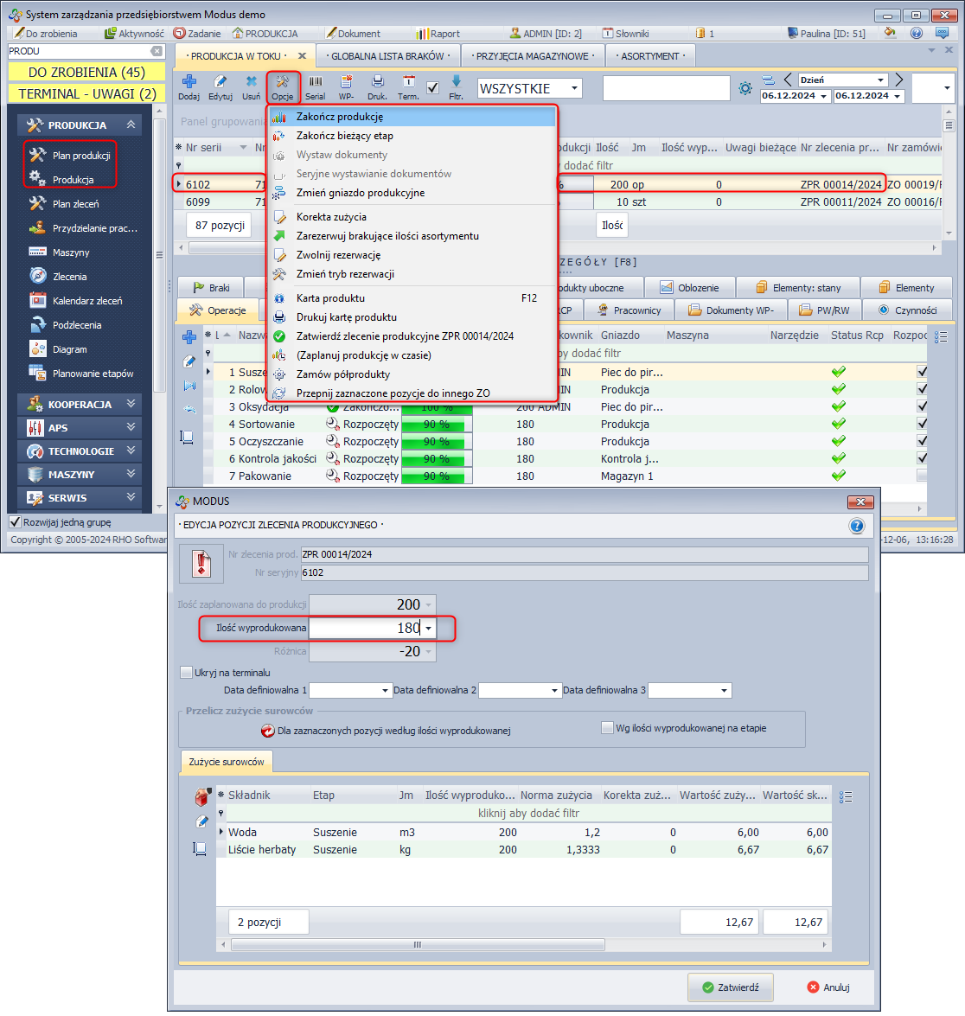Enable the Ukryj na terminalu checkbox
965x1016 pixels.
(x=186, y=673)
